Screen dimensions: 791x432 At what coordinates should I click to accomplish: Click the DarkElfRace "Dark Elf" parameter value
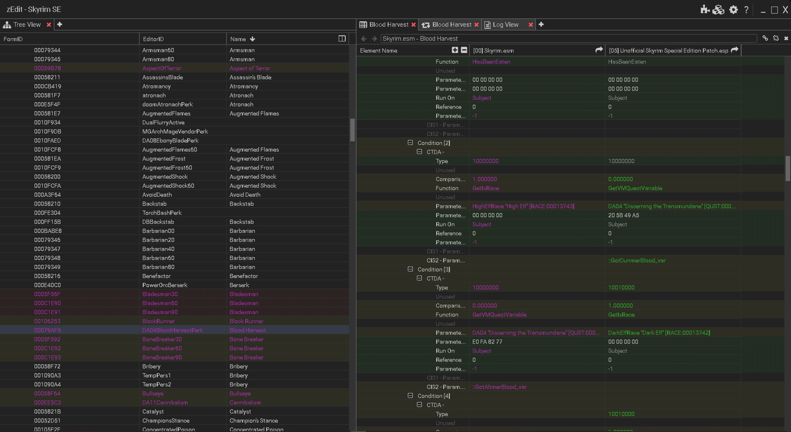659,332
